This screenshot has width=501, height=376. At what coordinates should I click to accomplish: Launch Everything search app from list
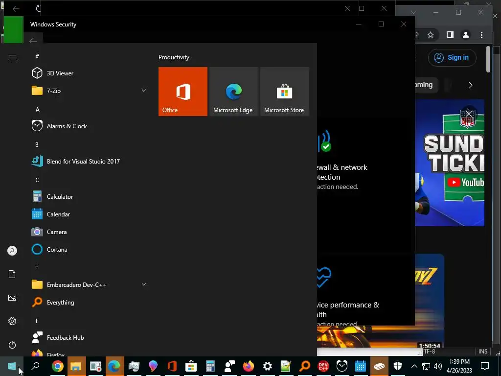click(x=60, y=303)
